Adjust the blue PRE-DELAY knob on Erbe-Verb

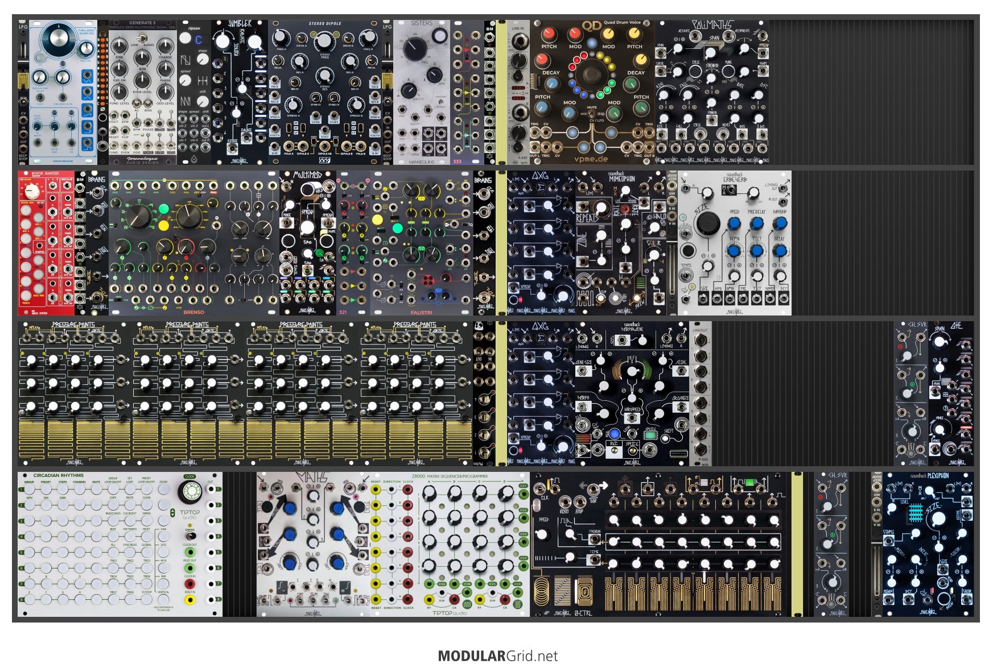(x=757, y=223)
